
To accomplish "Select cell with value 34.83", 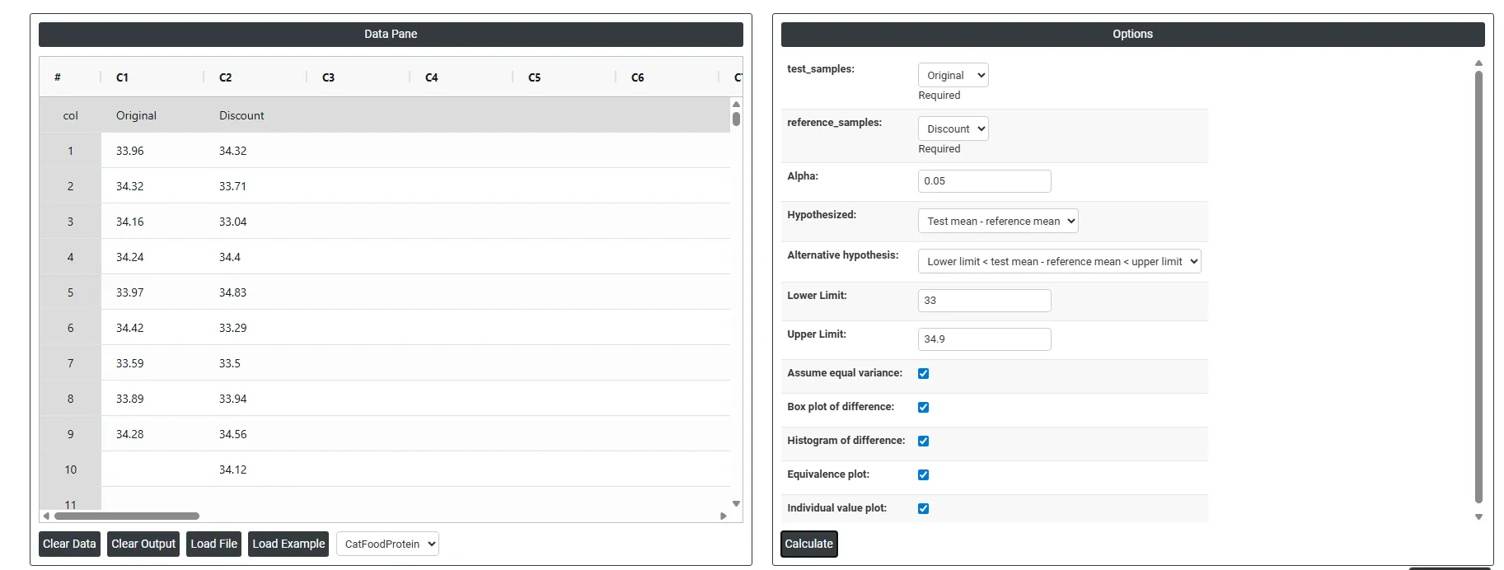I will pos(255,292).
